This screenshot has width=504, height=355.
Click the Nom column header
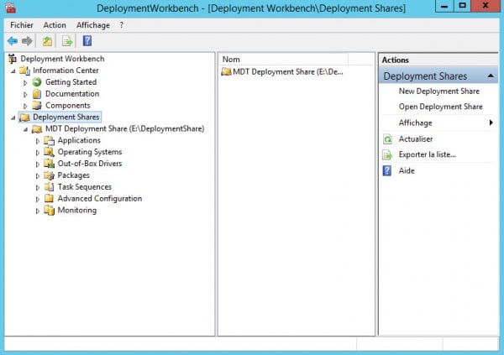(x=284, y=60)
